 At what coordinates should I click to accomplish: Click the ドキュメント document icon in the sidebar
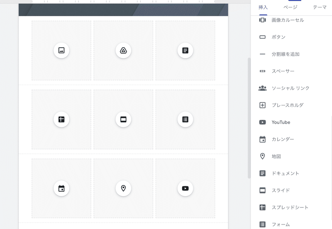[262, 173]
